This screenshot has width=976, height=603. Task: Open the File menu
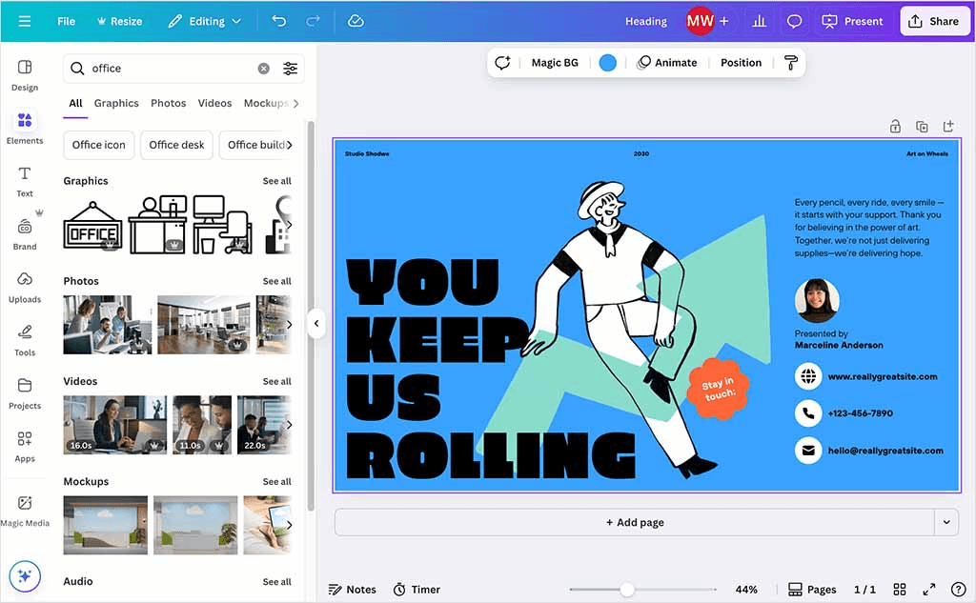[65, 20]
